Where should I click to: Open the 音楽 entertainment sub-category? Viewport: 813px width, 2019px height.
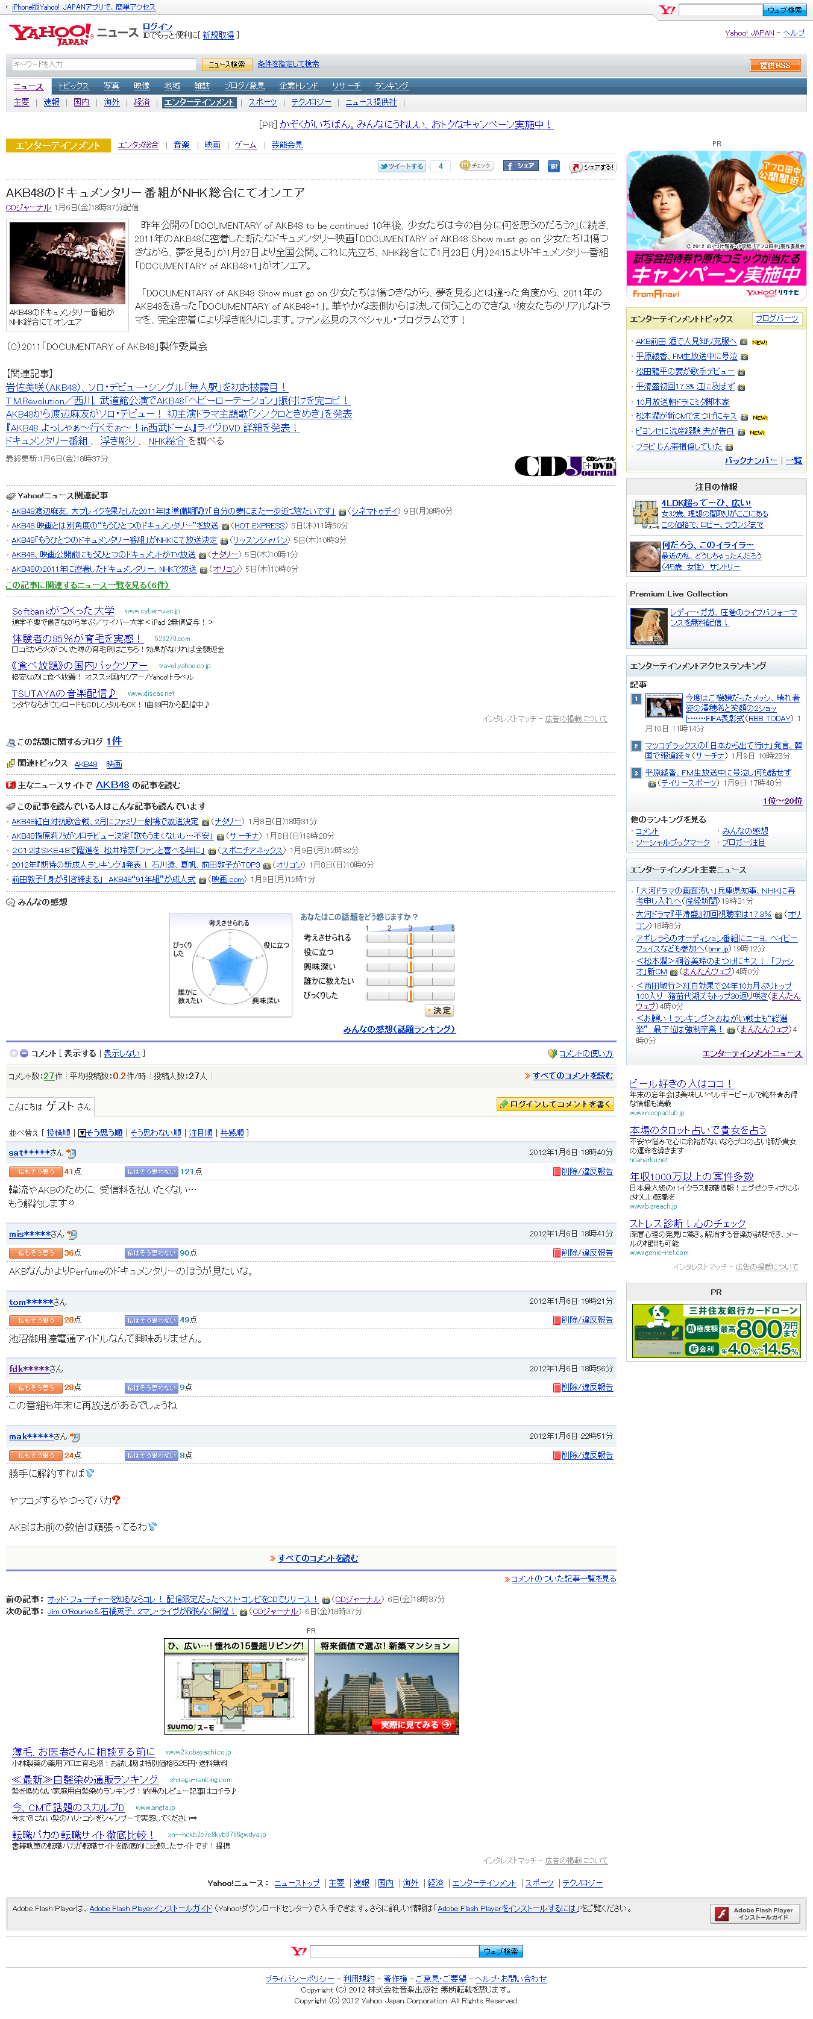(181, 145)
